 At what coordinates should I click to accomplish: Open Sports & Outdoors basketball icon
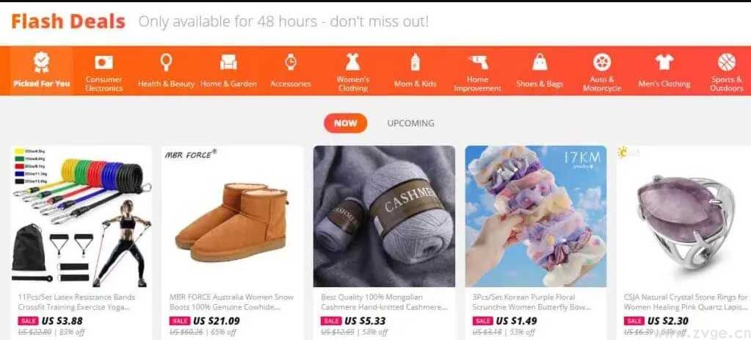(727, 62)
